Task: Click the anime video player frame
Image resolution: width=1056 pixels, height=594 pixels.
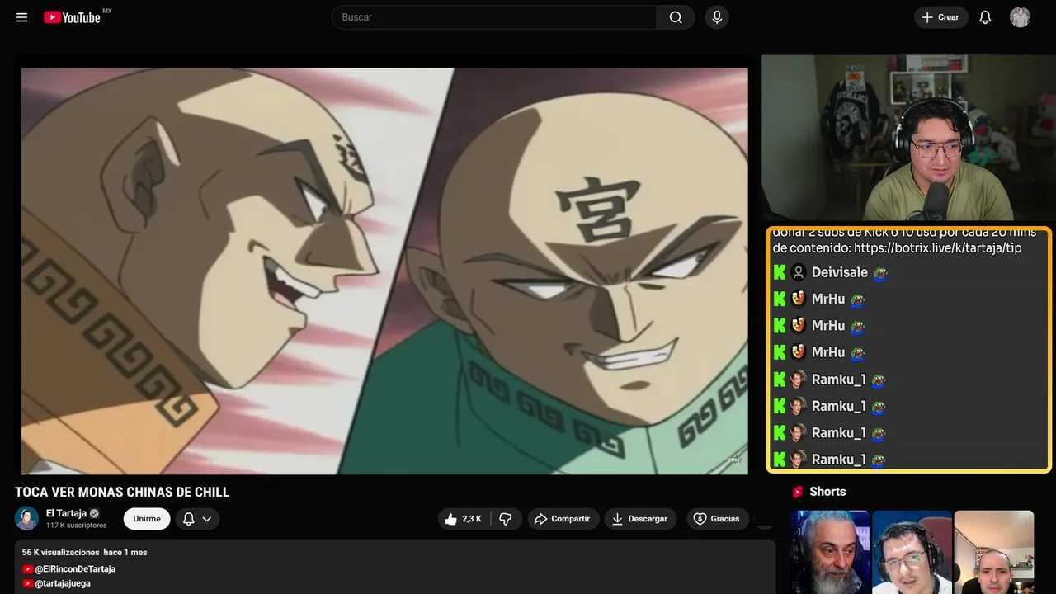Action: pyautogui.click(x=384, y=271)
